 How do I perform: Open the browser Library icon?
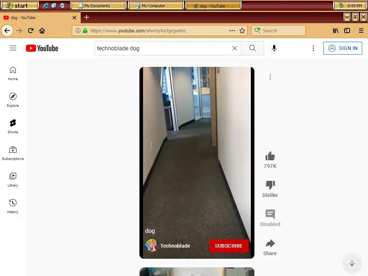pos(336,31)
